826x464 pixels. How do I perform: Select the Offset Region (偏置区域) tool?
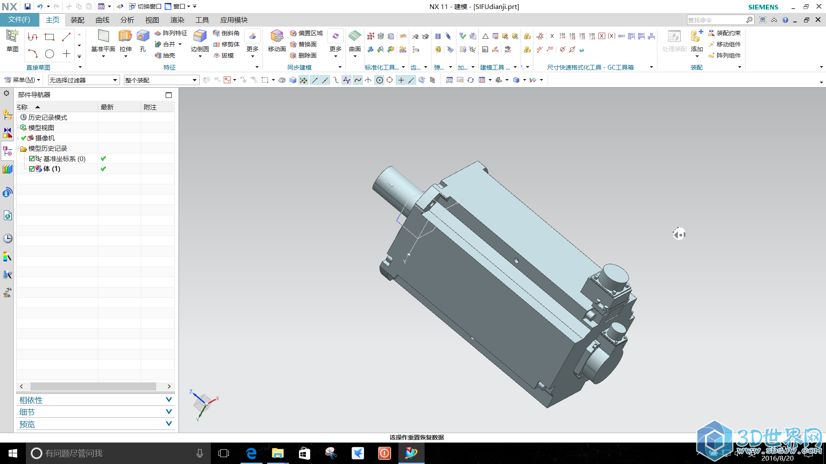coord(306,33)
